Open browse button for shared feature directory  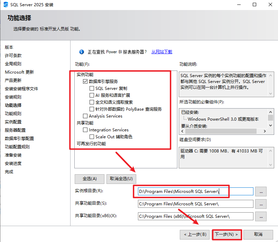coord(261,204)
